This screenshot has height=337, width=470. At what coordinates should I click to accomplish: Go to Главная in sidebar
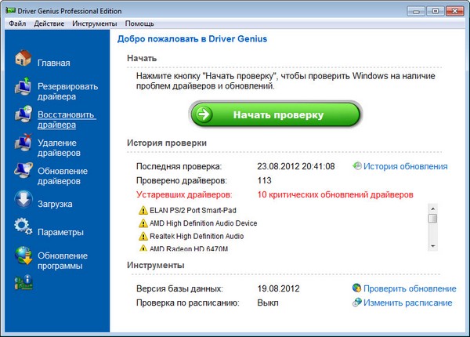pyautogui.click(x=54, y=63)
